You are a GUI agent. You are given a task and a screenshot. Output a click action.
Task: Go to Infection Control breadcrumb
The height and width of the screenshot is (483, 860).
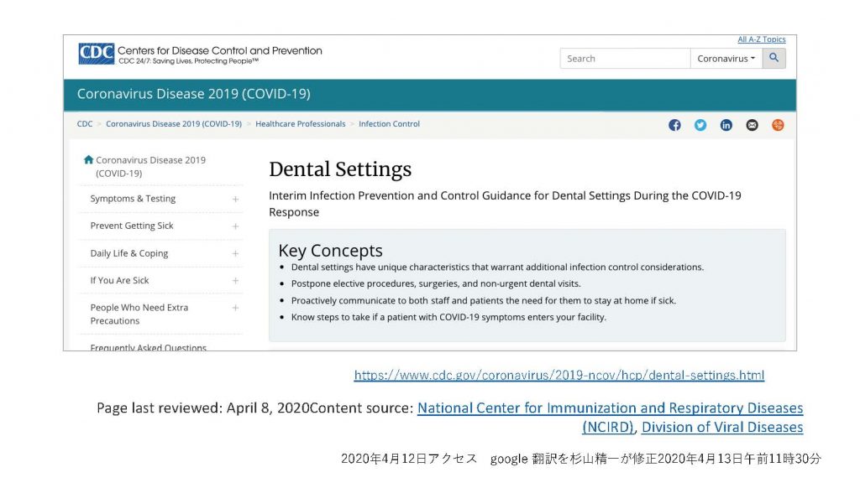tap(389, 124)
